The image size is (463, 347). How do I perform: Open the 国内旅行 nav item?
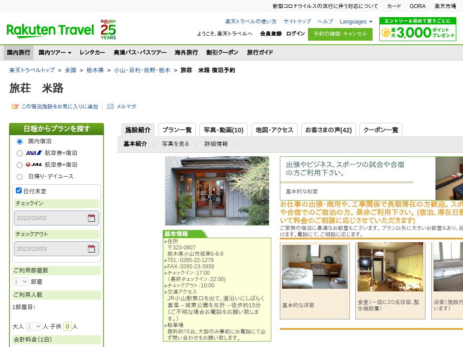(19, 52)
